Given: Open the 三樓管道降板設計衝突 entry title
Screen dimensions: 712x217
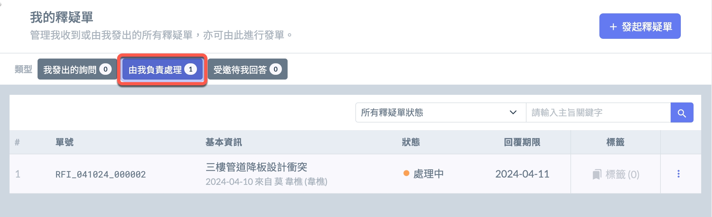Looking at the screenshot, I should click(x=256, y=167).
